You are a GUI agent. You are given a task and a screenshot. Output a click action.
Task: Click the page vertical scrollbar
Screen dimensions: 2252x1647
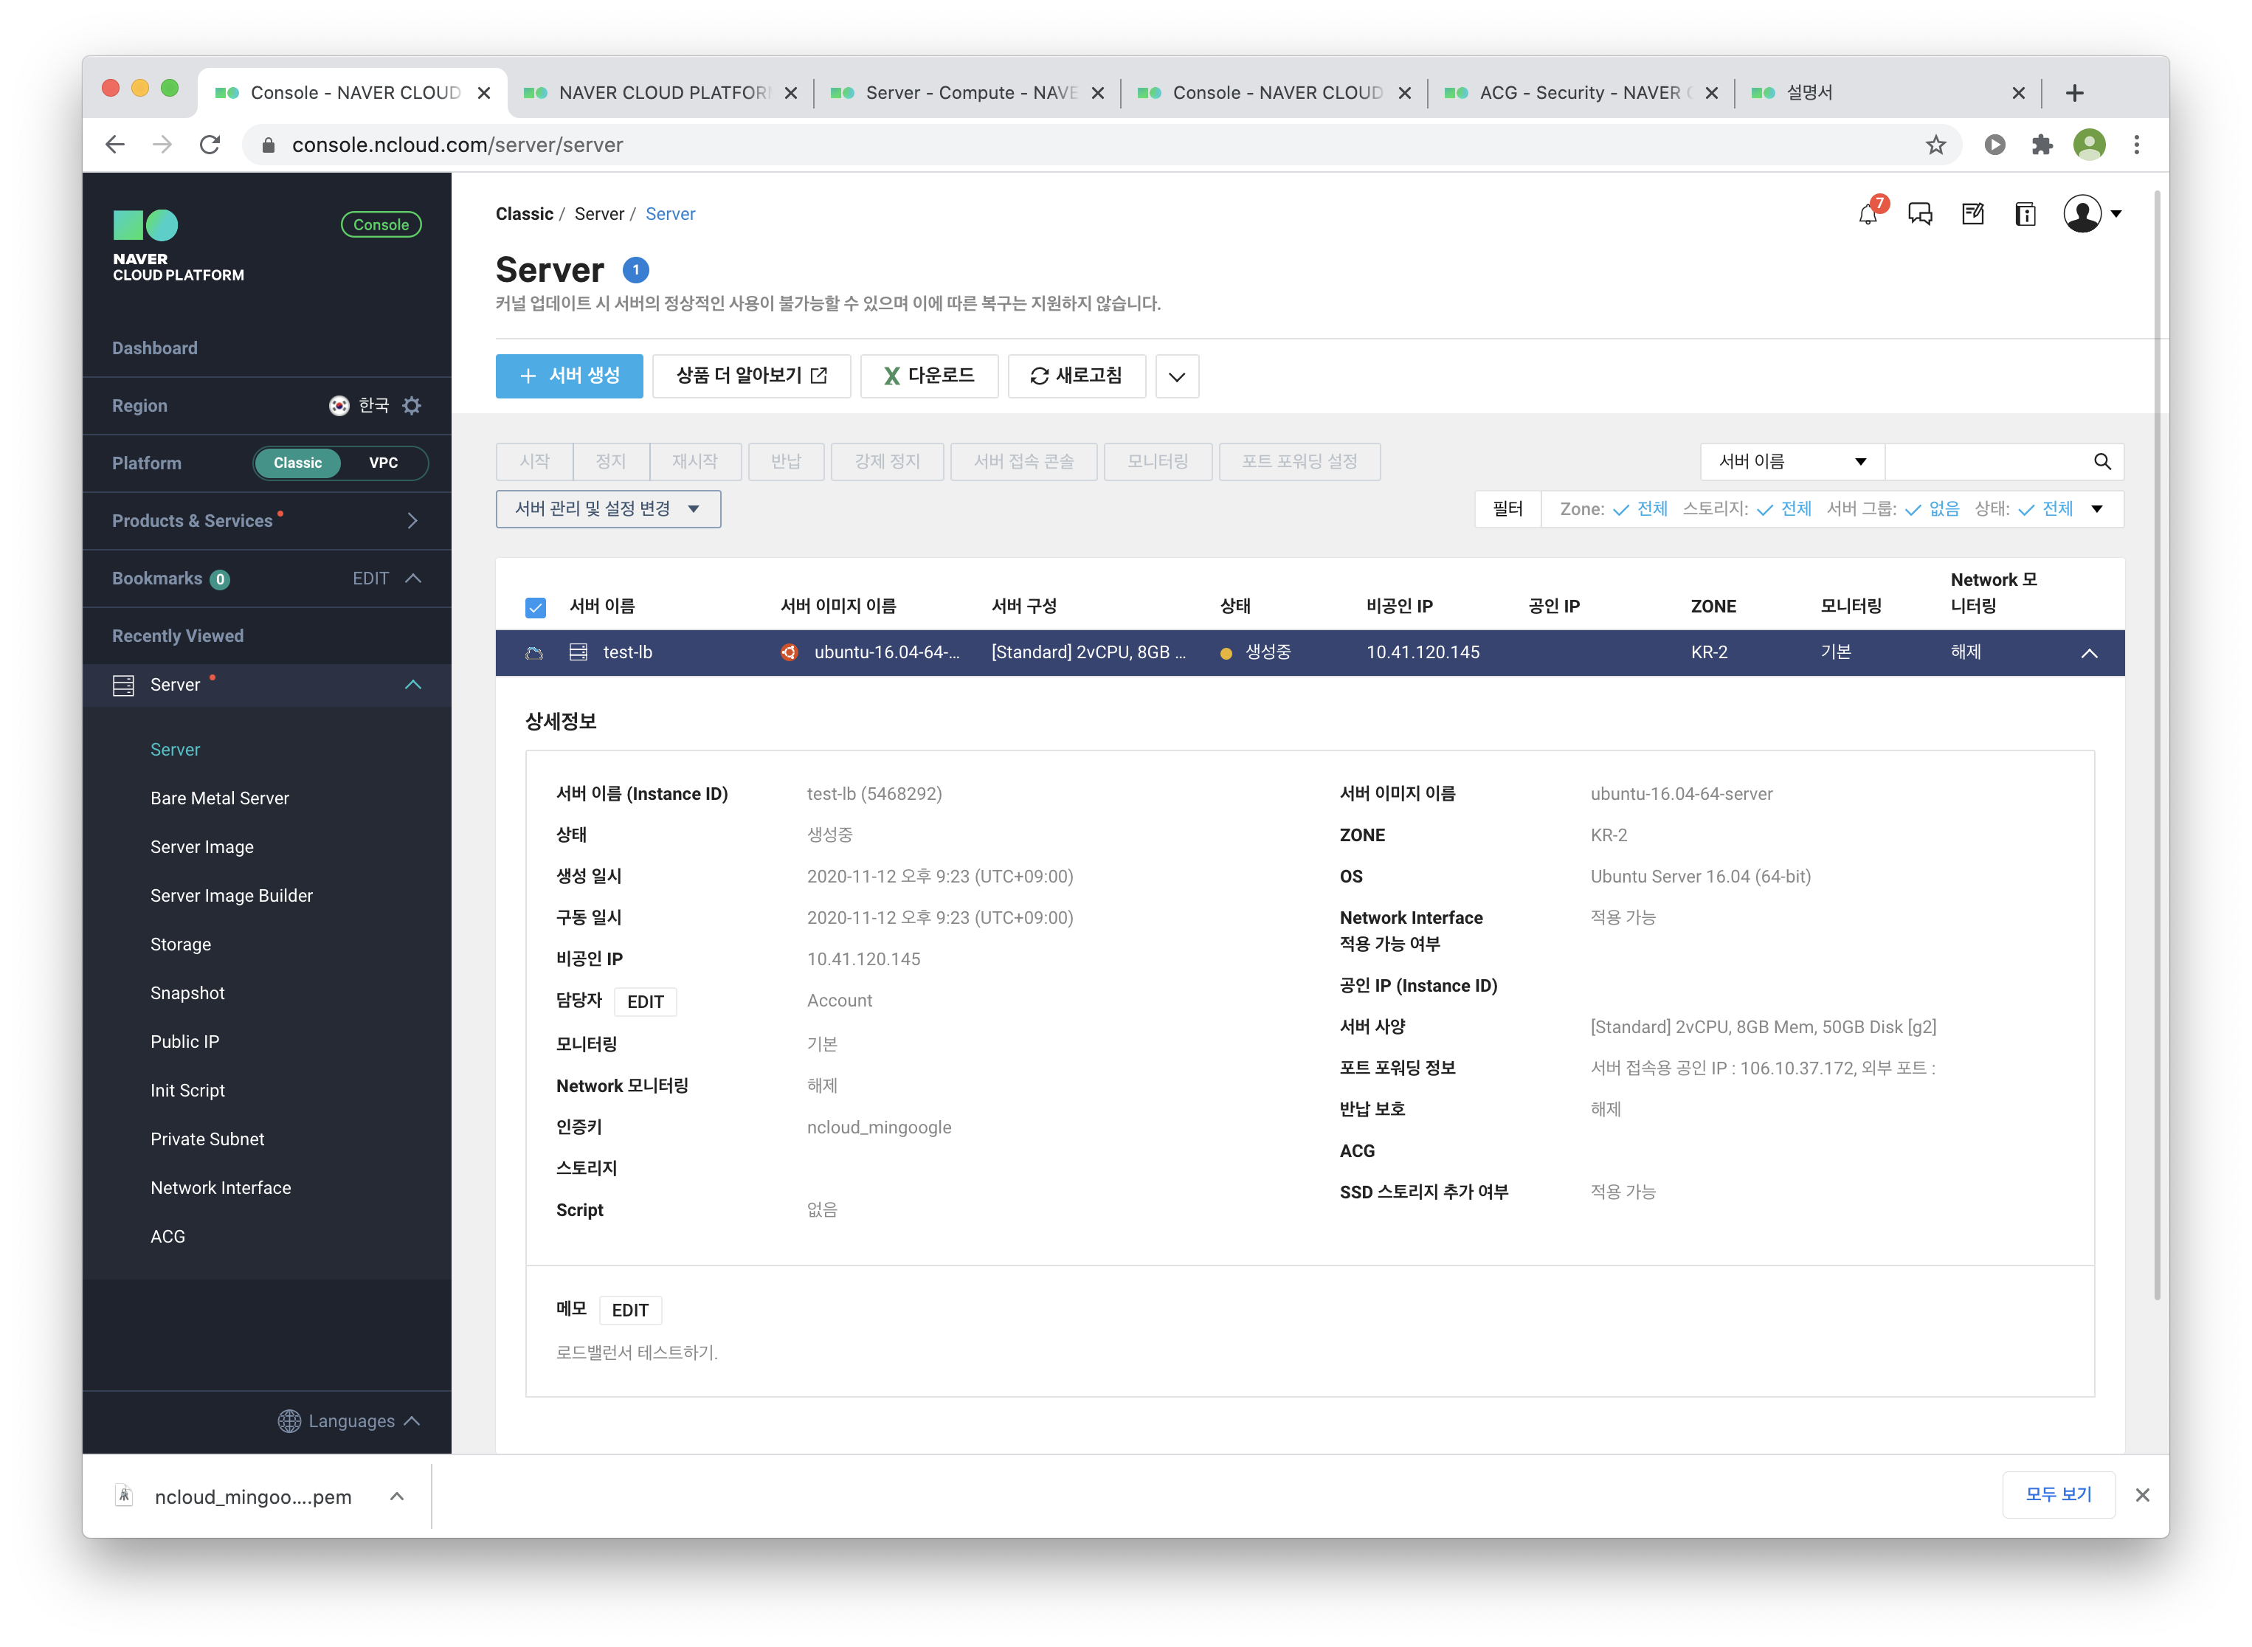click(x=2158, y=747)
